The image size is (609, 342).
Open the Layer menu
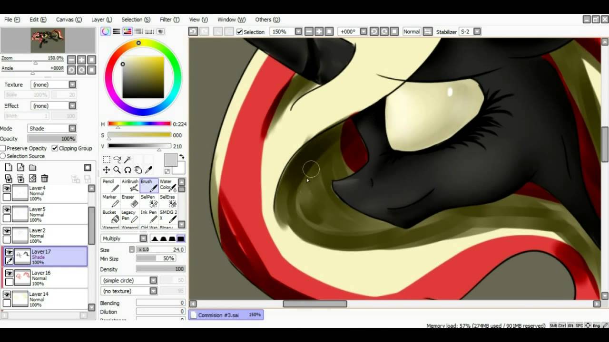pos(102,19)
